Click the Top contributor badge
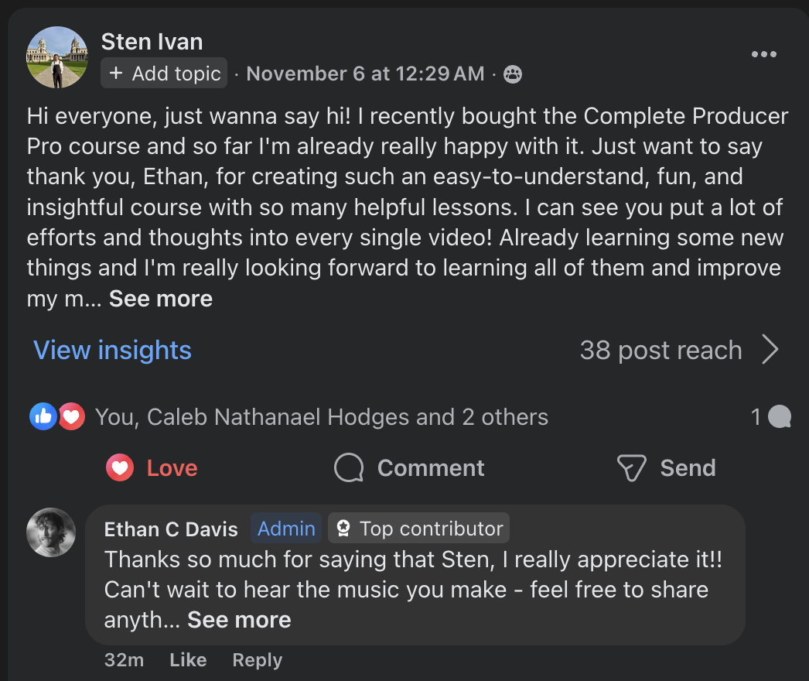809x681 pixels. (419, 529)
